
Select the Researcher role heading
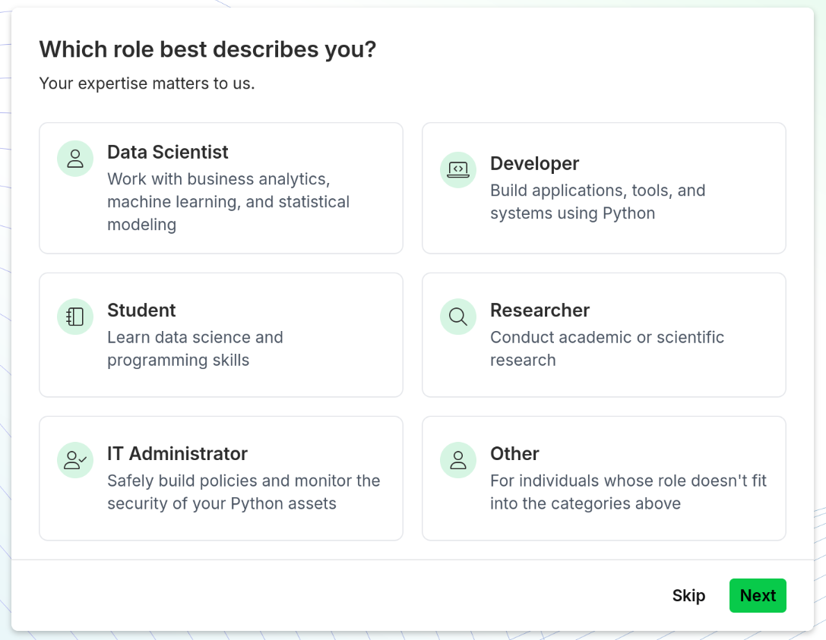(540, 311)
